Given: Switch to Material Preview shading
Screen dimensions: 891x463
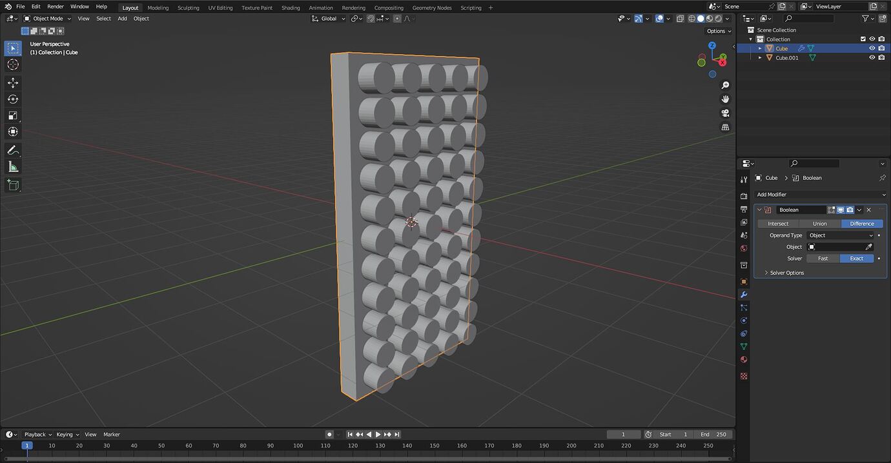Looking at the screenshot, I should (710, 19).
